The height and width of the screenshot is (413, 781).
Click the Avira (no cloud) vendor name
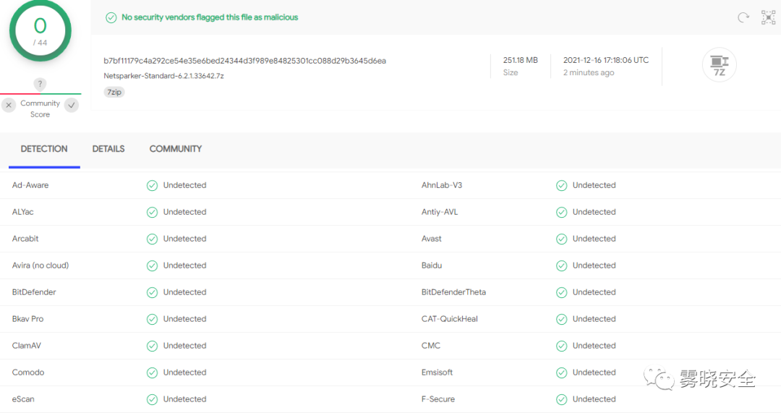coord(40,265)
